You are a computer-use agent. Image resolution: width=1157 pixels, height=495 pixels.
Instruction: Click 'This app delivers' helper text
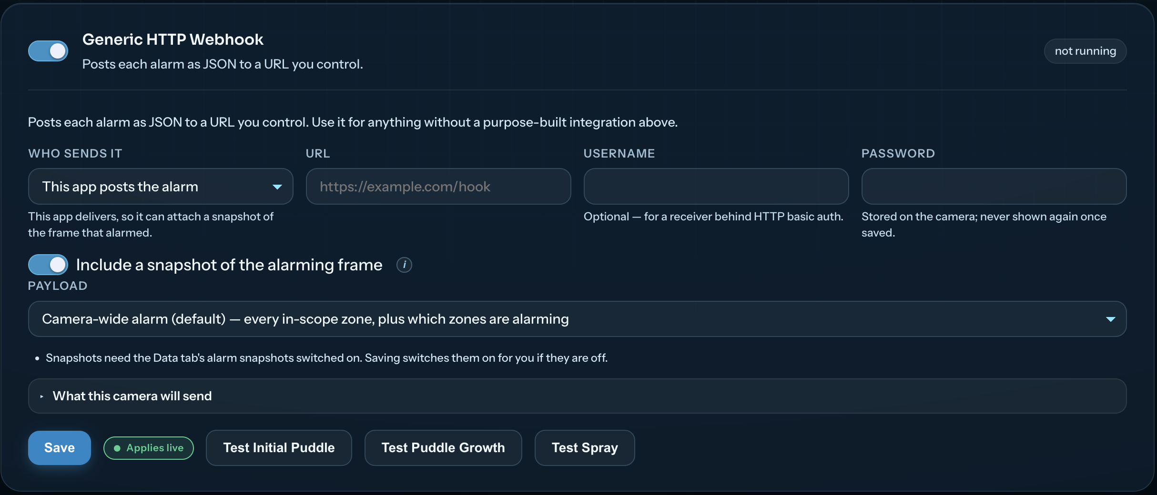click(x=151, y=225)
